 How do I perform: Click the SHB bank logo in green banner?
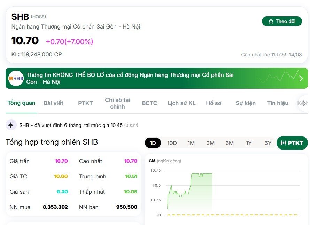tap(16, 78)
